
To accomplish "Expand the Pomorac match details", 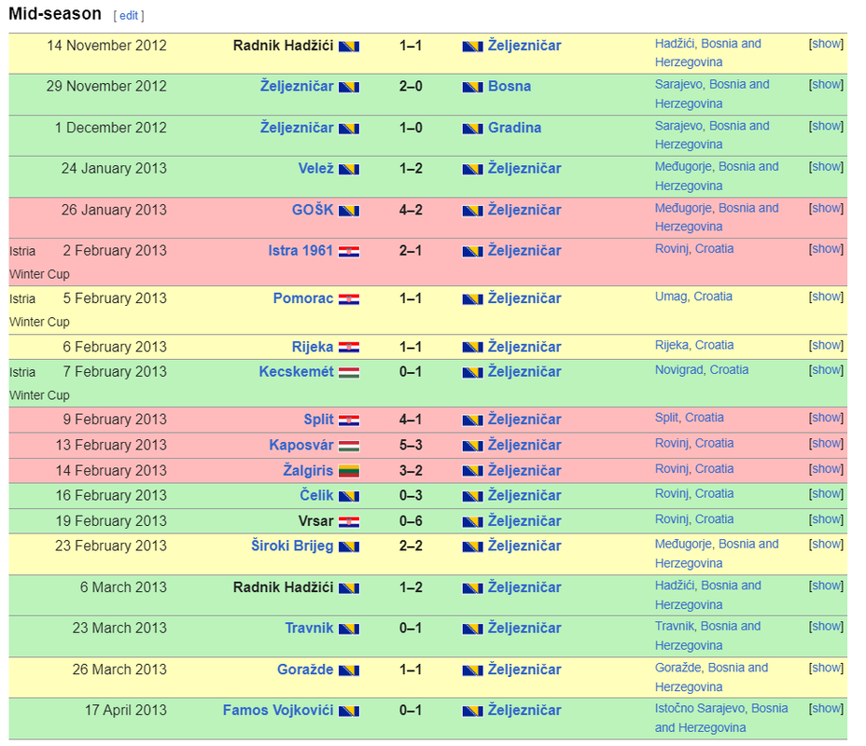I will click(826, 297).
